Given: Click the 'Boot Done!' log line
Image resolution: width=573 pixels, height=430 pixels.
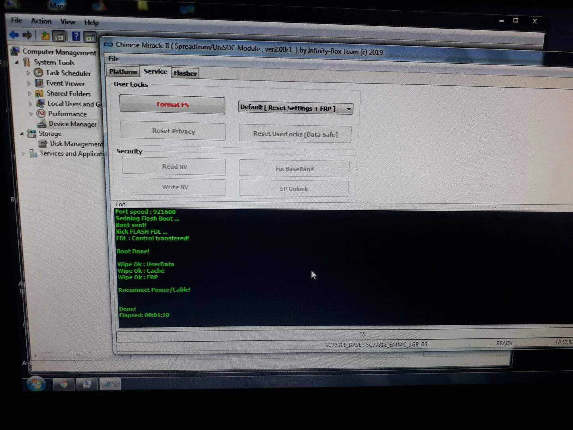Looking at the screenshot, I should [133, 251].
